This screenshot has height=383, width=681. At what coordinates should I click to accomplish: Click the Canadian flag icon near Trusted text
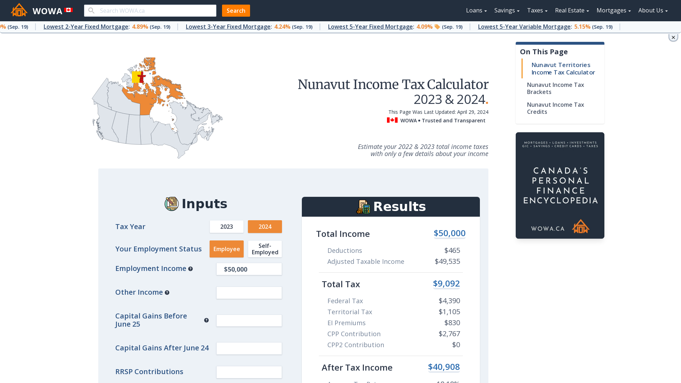pos(392,120)
